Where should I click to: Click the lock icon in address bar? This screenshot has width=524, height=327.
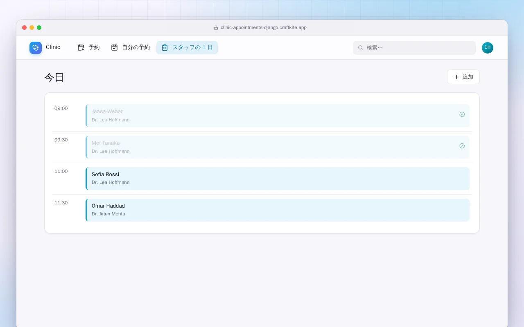click(216, 28)
